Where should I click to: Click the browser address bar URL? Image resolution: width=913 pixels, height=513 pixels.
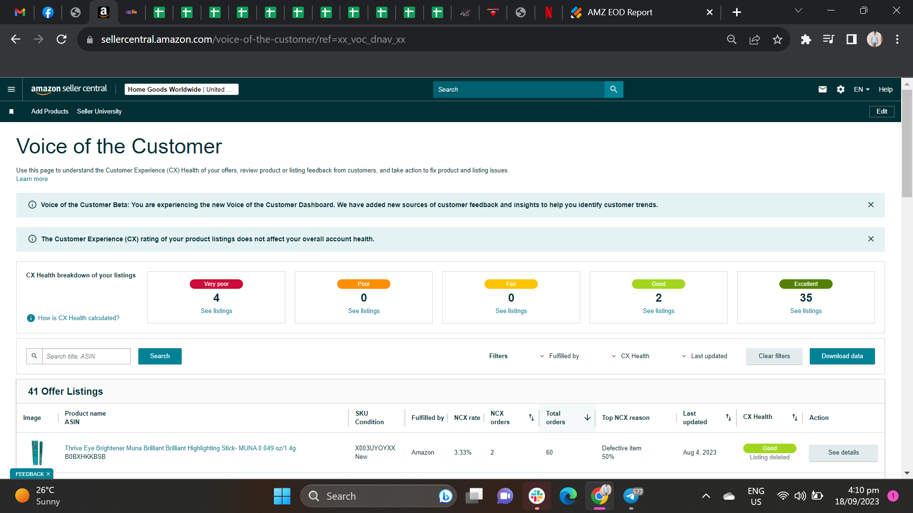(253, 39)
